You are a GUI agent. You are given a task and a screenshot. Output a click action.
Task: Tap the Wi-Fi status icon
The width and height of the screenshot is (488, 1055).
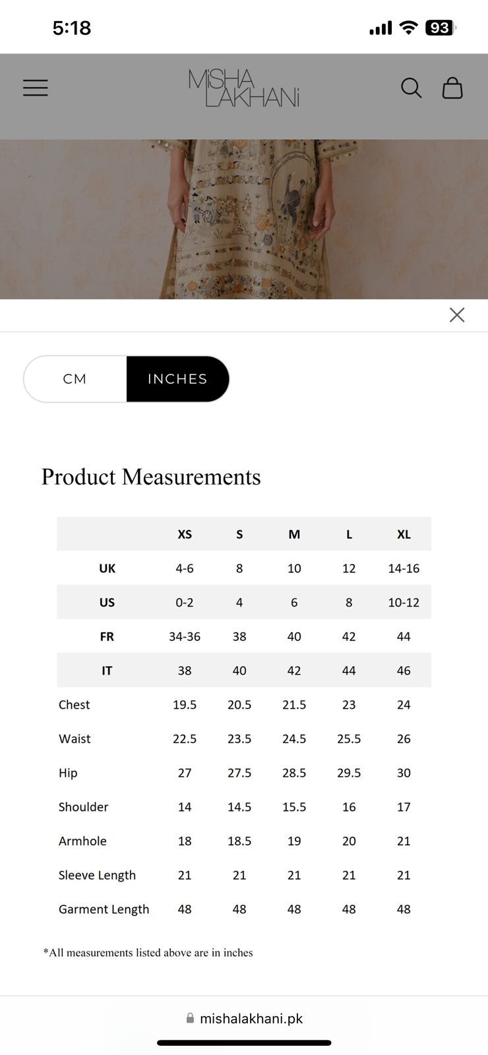409,28
